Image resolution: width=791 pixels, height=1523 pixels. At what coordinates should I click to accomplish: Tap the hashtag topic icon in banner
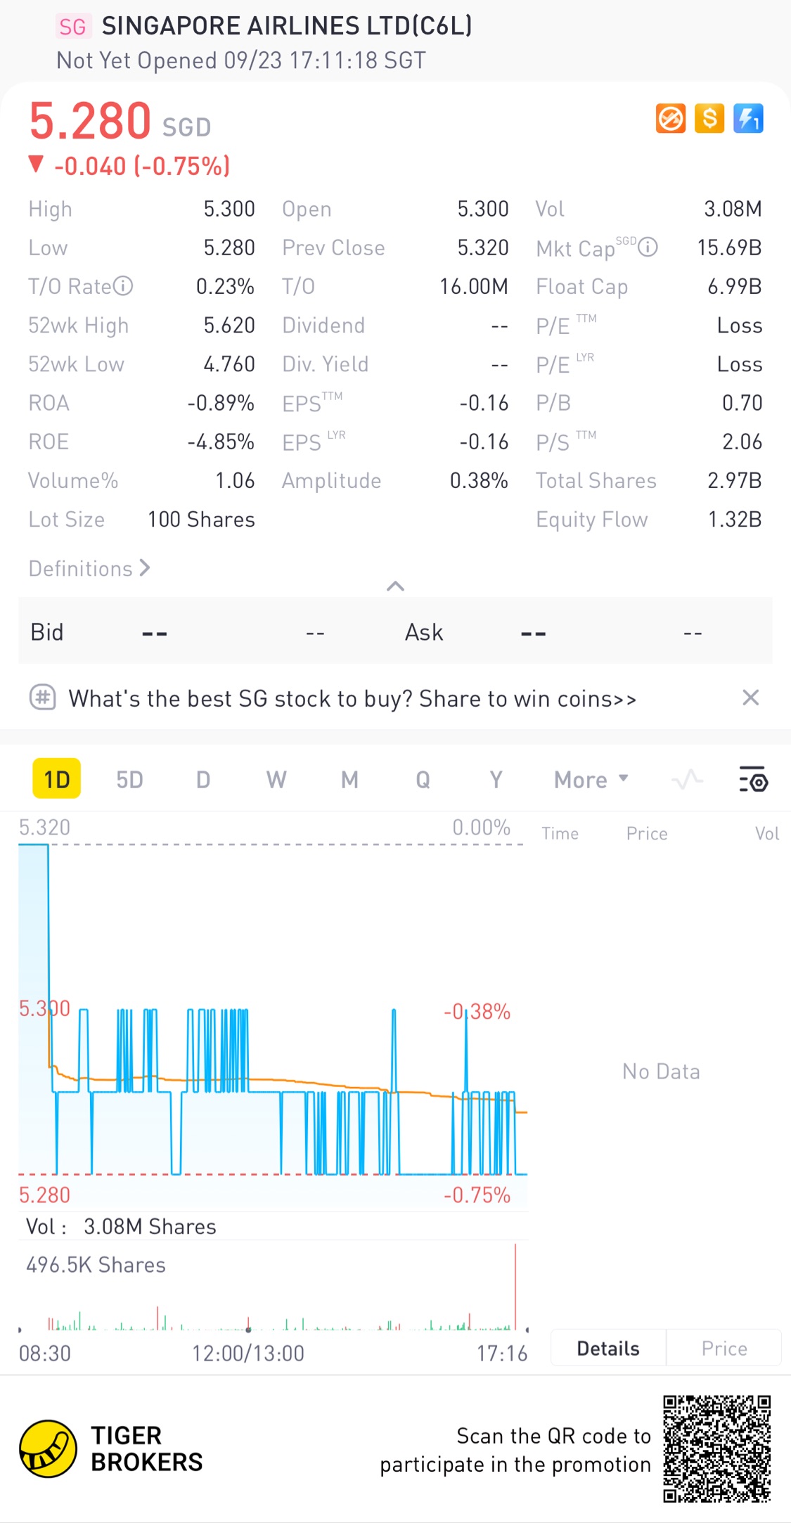[x=43, y=698]
